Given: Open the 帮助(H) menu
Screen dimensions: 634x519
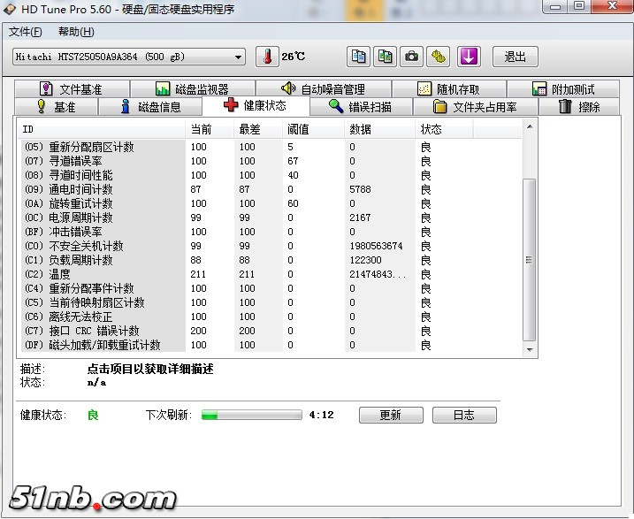Looking at the screenshot, I should coord(76,32).
